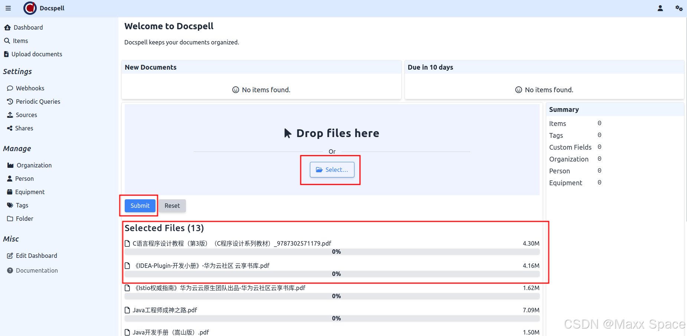The height and width of the screenshot is (336, 687).
Task: Click progress bar of IDEA-Plugin-开发小册 file
Action: coord(332,274)
